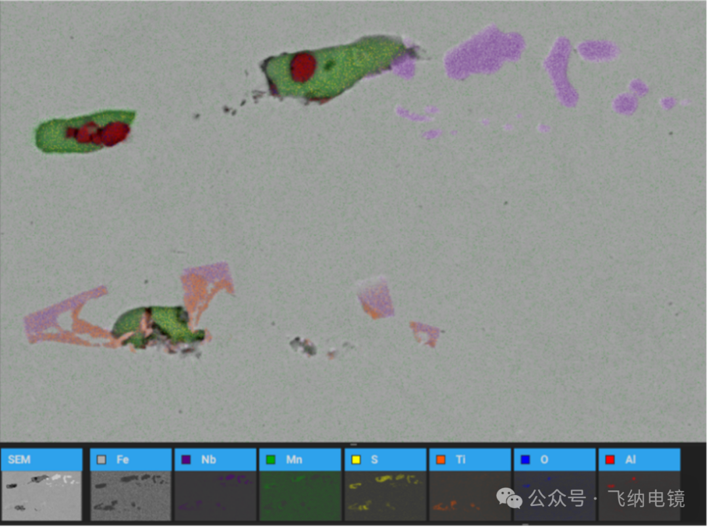
Task: Click the blue O color swatch
Action: [x=525, y=459]
